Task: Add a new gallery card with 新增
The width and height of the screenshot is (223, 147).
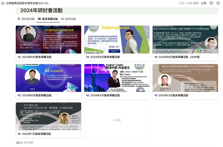Action: click(117, 120)
